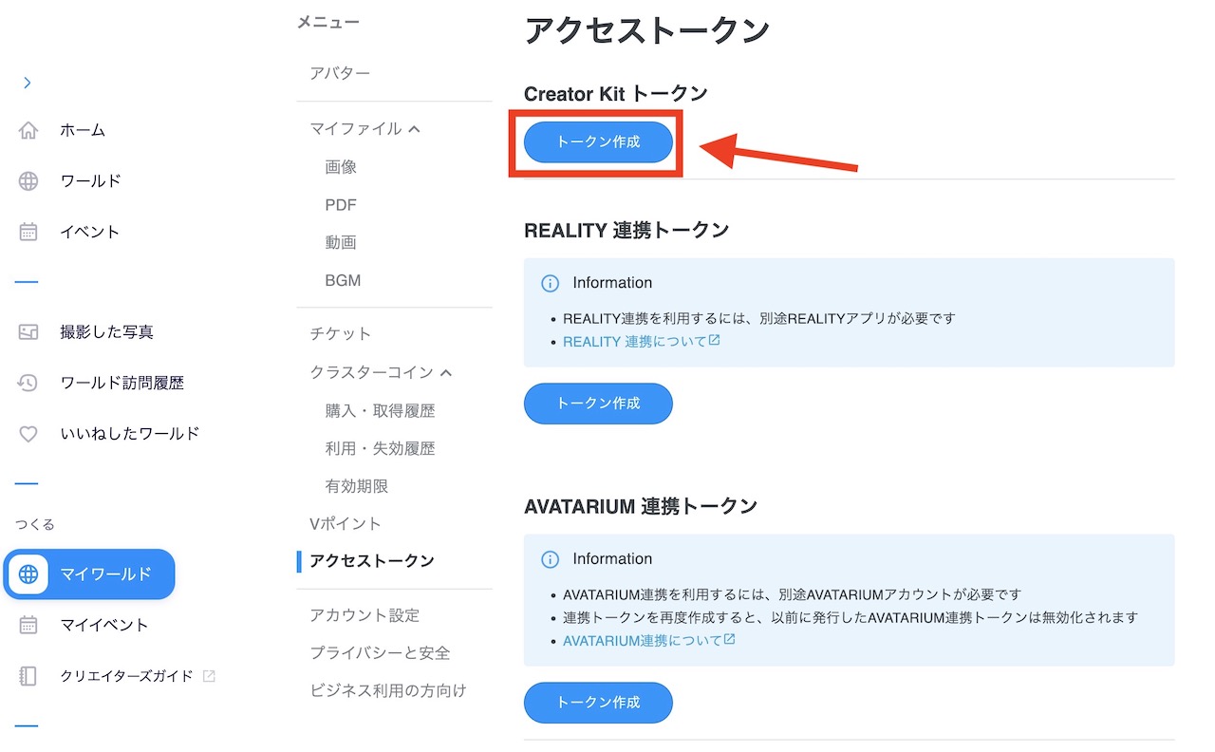
Task: Click トークン作成 under AVATARIUM 連携トークン
Action: (598, 703)
